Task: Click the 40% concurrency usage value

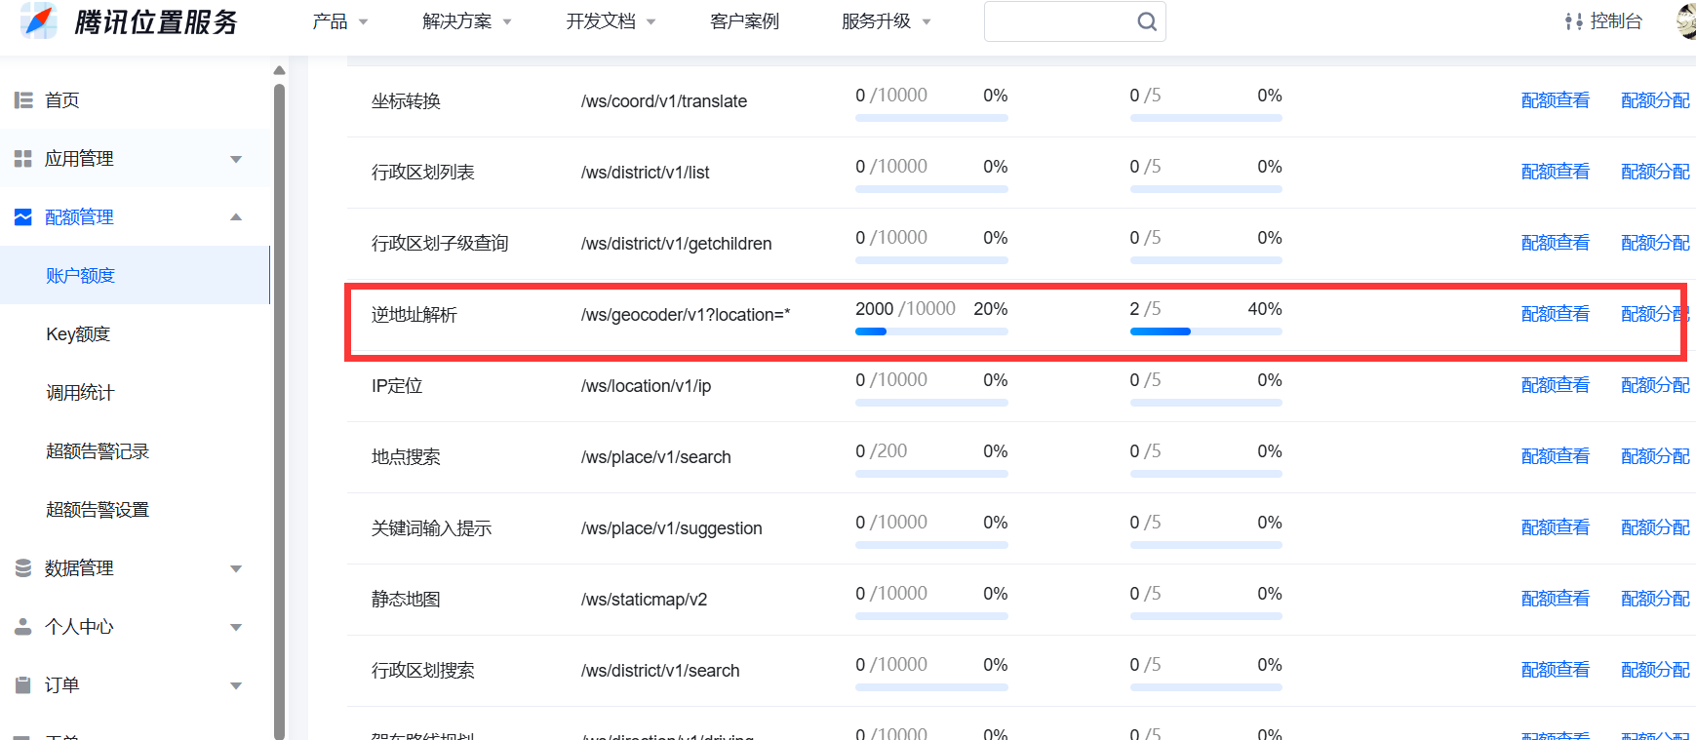Action: click(x=1265, y=309)
